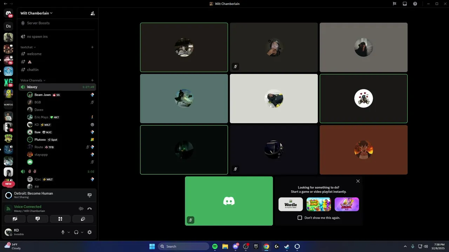Image resolution: width=449 pixels, height=252 pixels.
Task: Open the soundboard
Action: click(83, 219)
